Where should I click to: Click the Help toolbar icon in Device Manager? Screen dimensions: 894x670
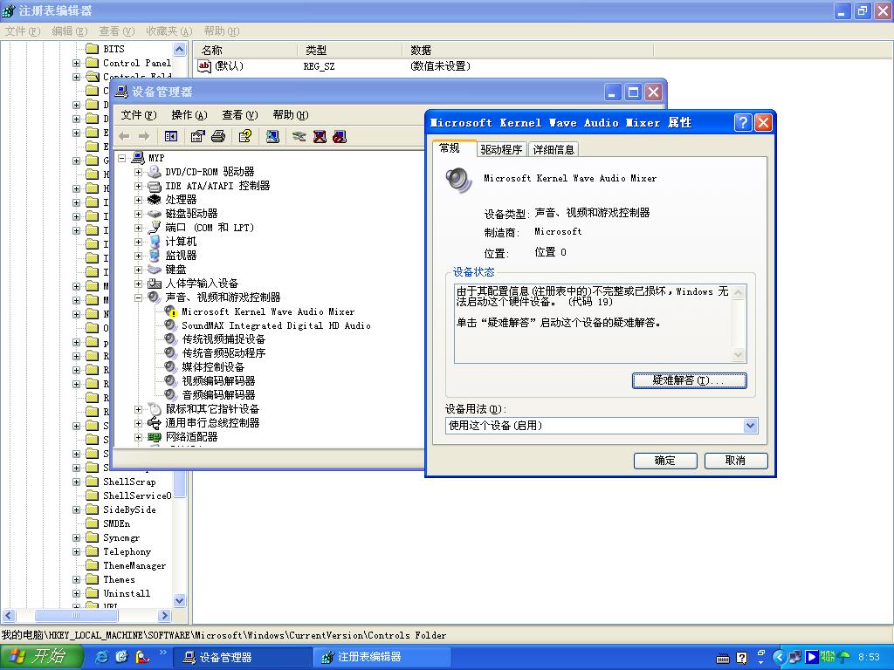coord(245,137)
